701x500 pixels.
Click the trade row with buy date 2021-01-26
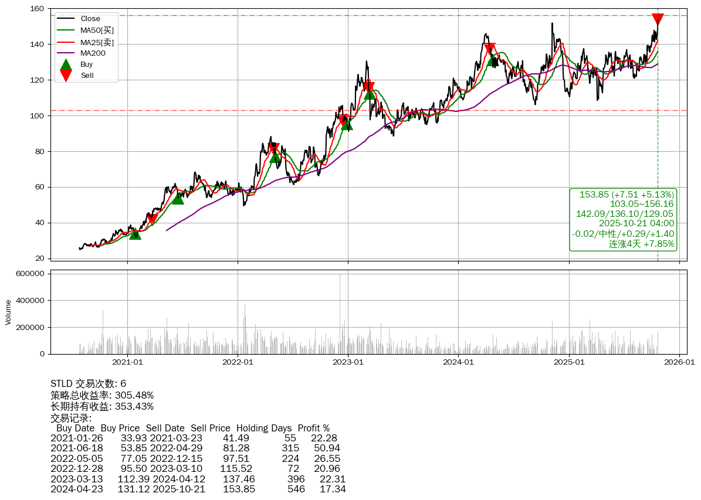pos(194,438)
